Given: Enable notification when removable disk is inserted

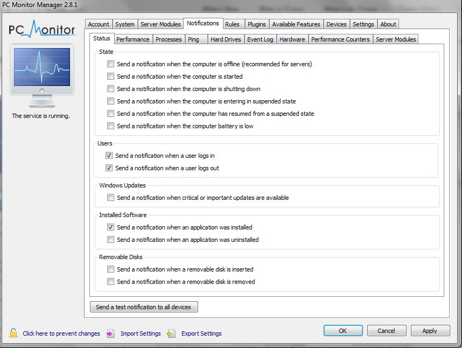Looking at the screenshot, I should click(110, 269).
